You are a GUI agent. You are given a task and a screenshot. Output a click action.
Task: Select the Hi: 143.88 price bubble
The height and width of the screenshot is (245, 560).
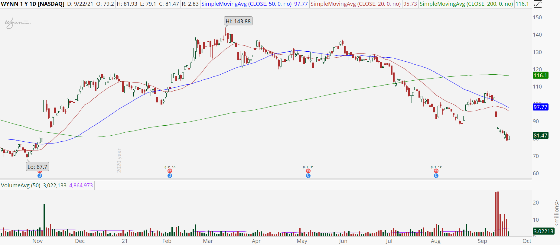coord(238,21)
